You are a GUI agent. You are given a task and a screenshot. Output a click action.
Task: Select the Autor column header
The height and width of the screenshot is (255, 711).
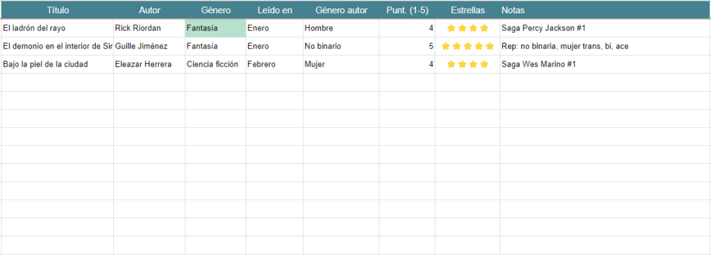[x=149, y=10]
